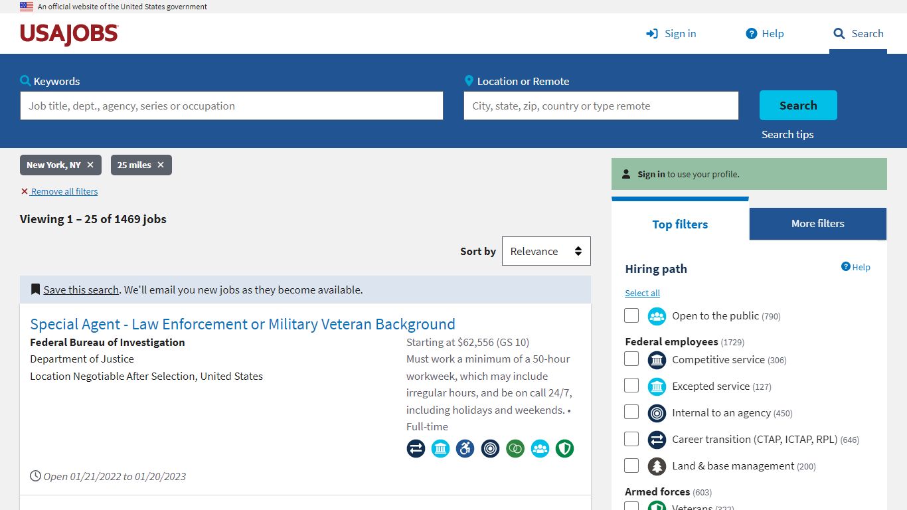Open the Search menu item

tap(859, 34)
